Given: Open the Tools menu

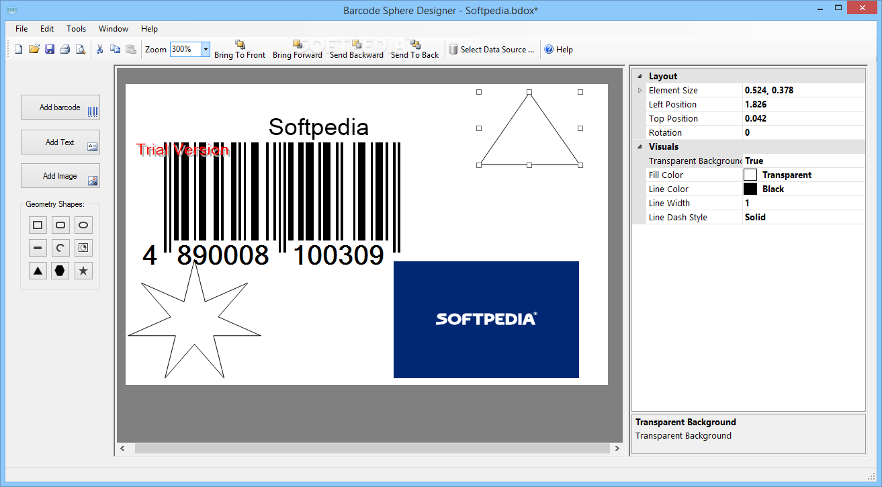Looking at the screenshot, I should tap(77, 29).
